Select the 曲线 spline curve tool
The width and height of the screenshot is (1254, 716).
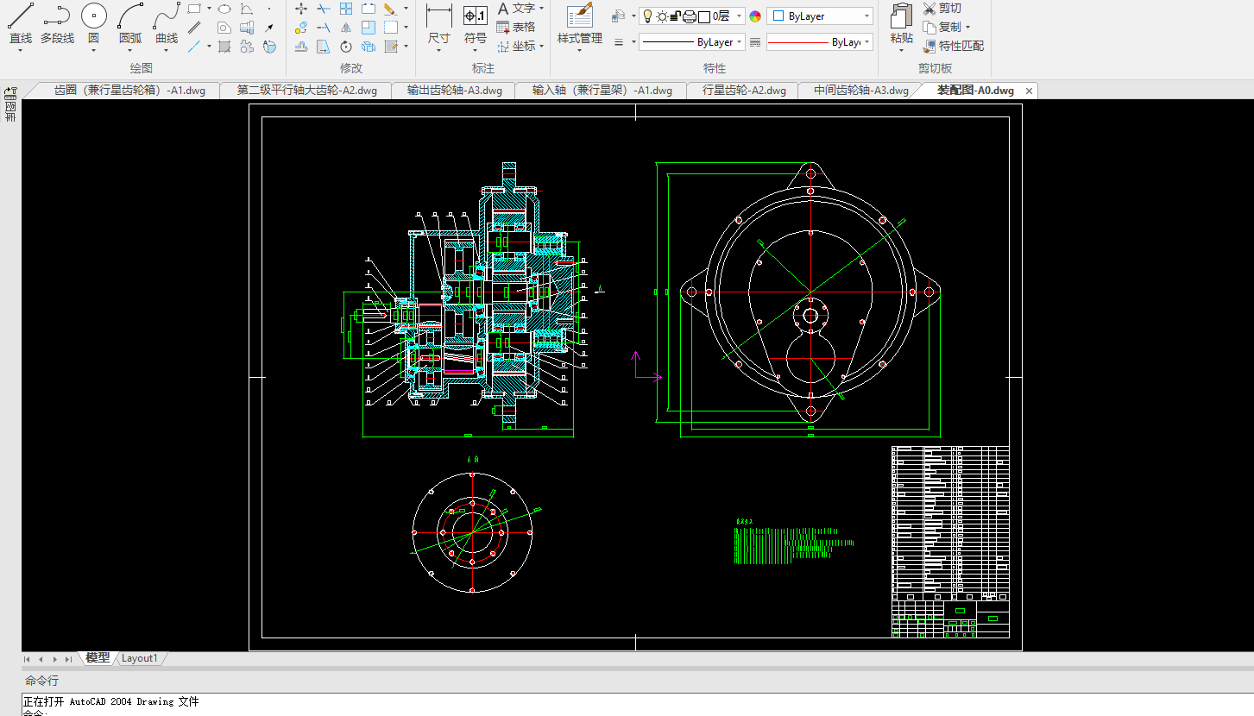tap(167, 23)
